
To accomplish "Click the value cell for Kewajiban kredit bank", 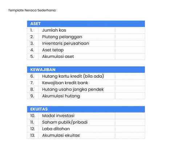I will tap(130, 83).
